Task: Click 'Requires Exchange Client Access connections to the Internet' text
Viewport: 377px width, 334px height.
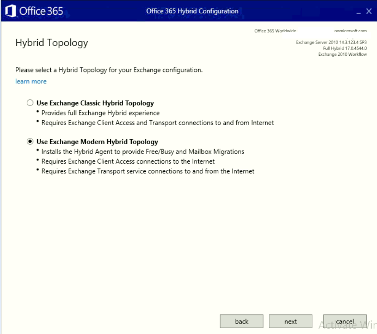Action: coord(128,161)
